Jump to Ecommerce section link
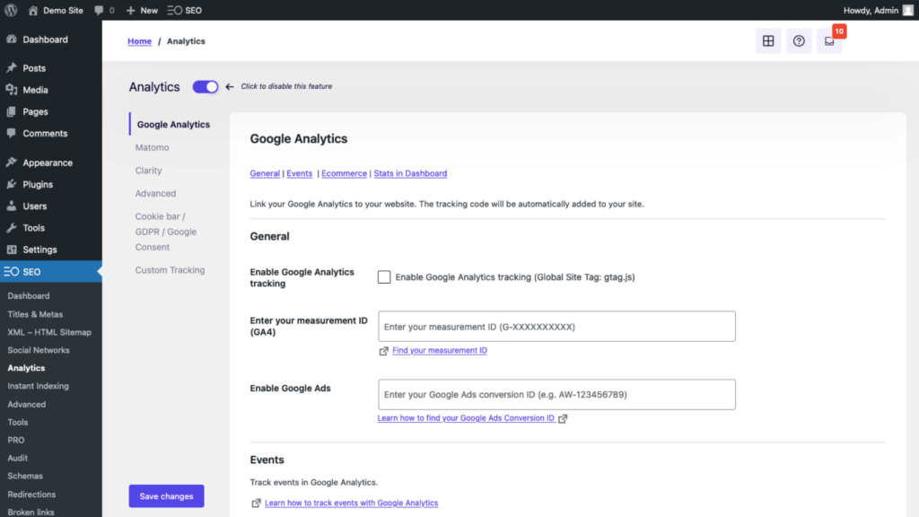919x517 pixels. pyautogui.click(x=344, y=173)
